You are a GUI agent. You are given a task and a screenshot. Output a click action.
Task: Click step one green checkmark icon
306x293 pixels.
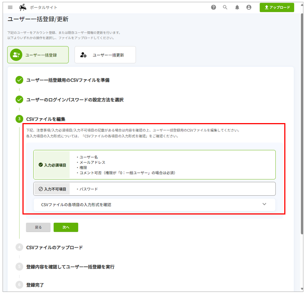(19, 80)
